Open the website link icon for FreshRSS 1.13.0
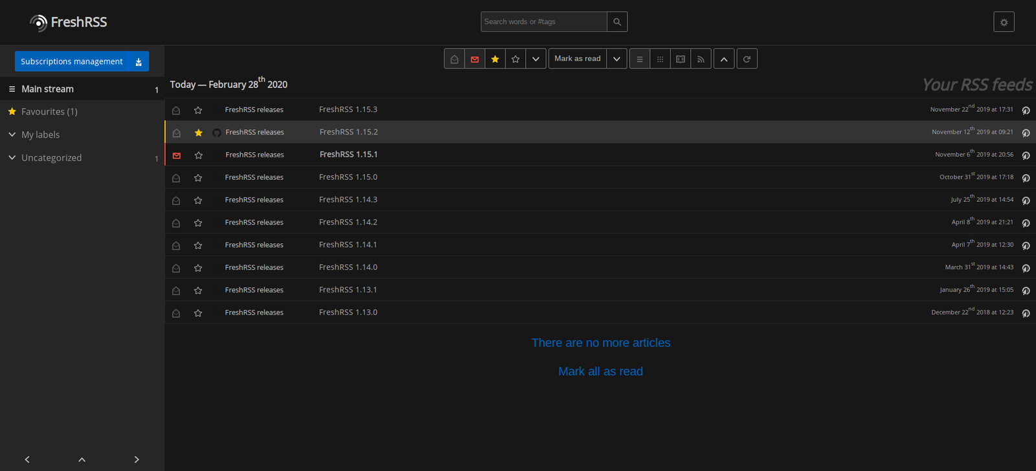 click(x=1026, y=313)
